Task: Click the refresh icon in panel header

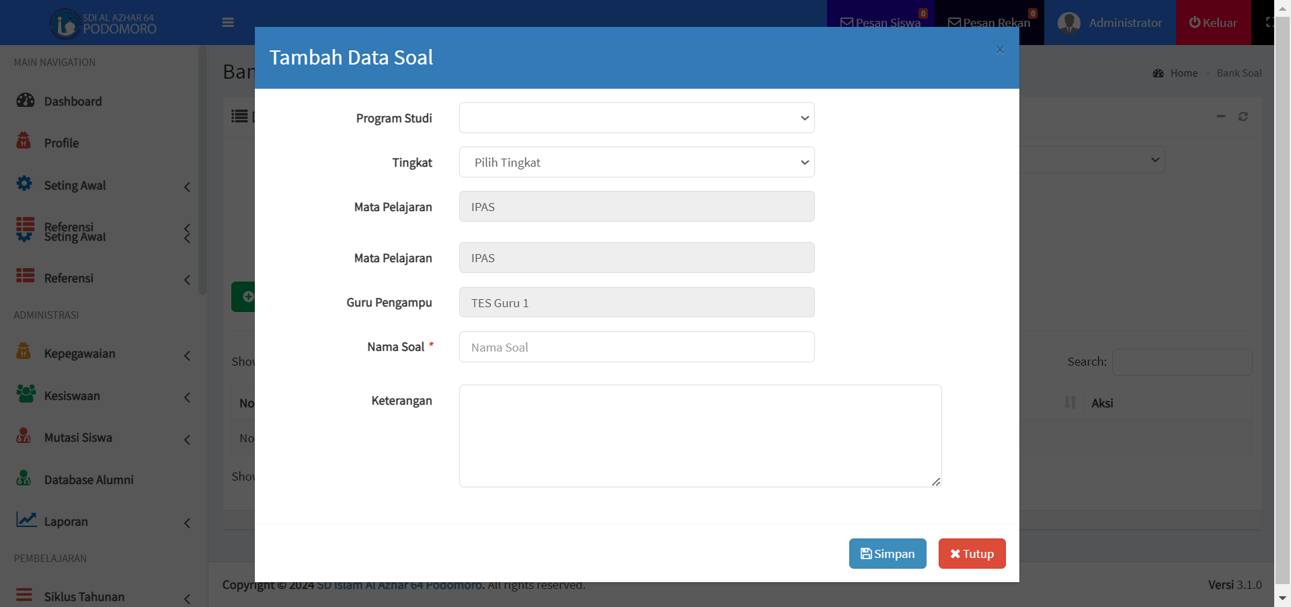Action: (x=1243, y=117)
